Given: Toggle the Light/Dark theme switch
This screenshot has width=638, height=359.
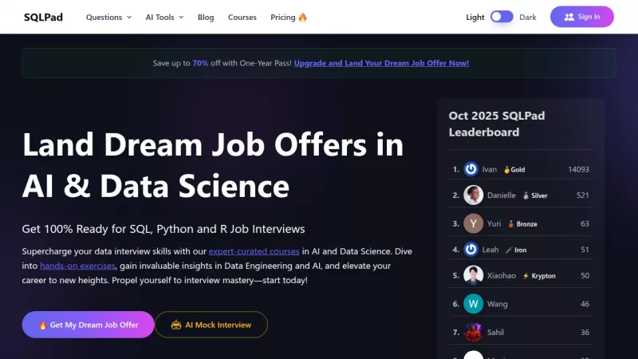Looking at the screenshot, I should pos(502,17).
